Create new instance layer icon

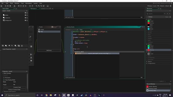[x=6, y=46]
